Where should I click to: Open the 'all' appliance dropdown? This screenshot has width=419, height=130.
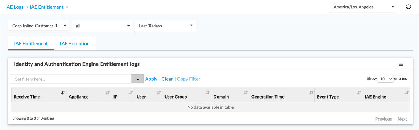pos(102,26)
